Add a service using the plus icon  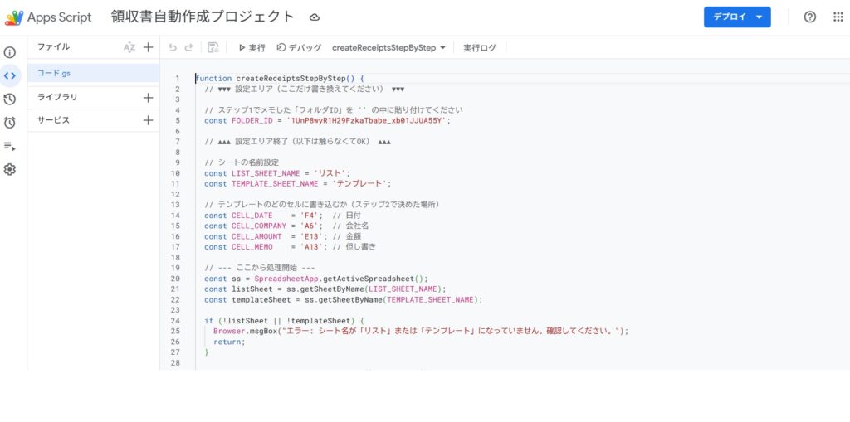coord(148,120)
